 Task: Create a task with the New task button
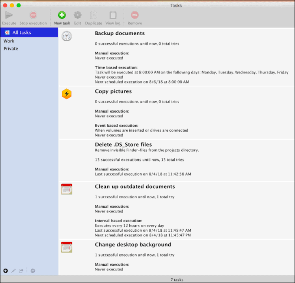tap(62, 16)
